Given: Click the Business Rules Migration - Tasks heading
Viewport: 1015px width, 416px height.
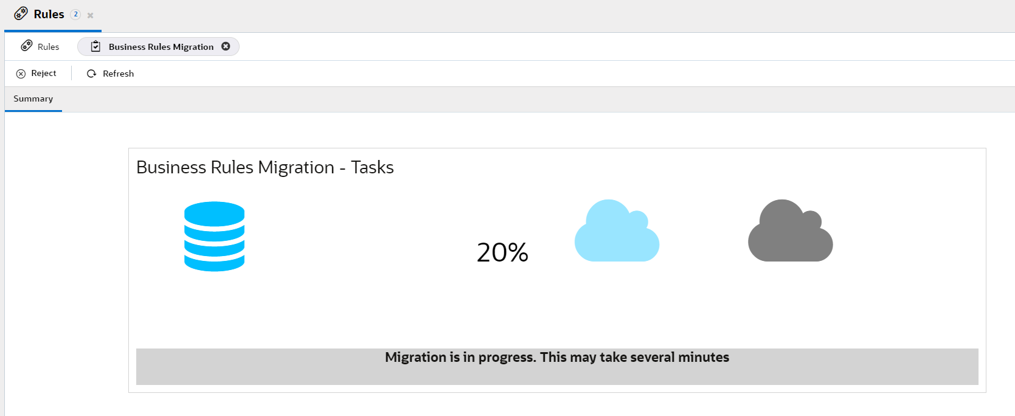Looking at the screenshot, I should [265, 167].
